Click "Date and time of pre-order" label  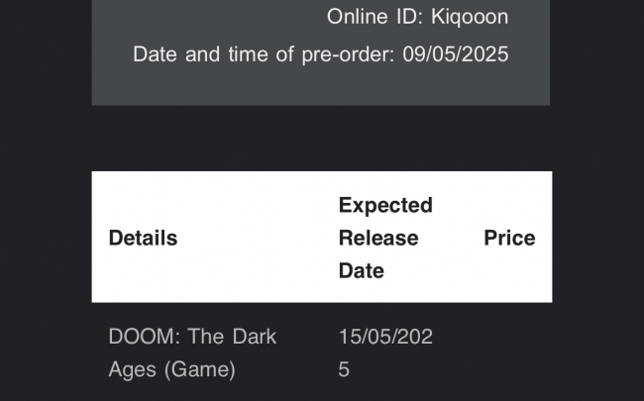point(264,53)
